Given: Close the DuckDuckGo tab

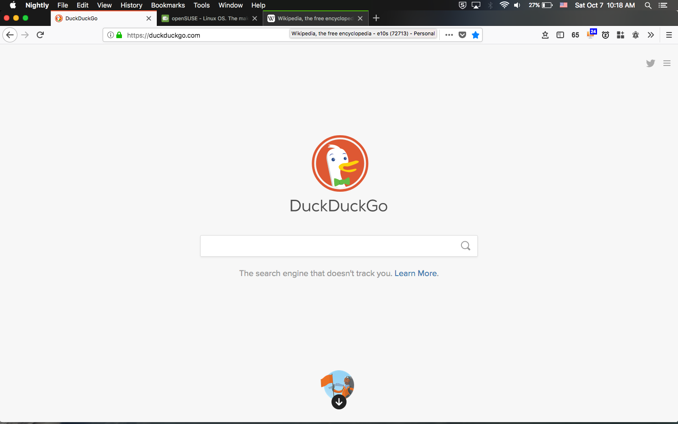Looking at the screenshot, I should [x=149, y=18].
